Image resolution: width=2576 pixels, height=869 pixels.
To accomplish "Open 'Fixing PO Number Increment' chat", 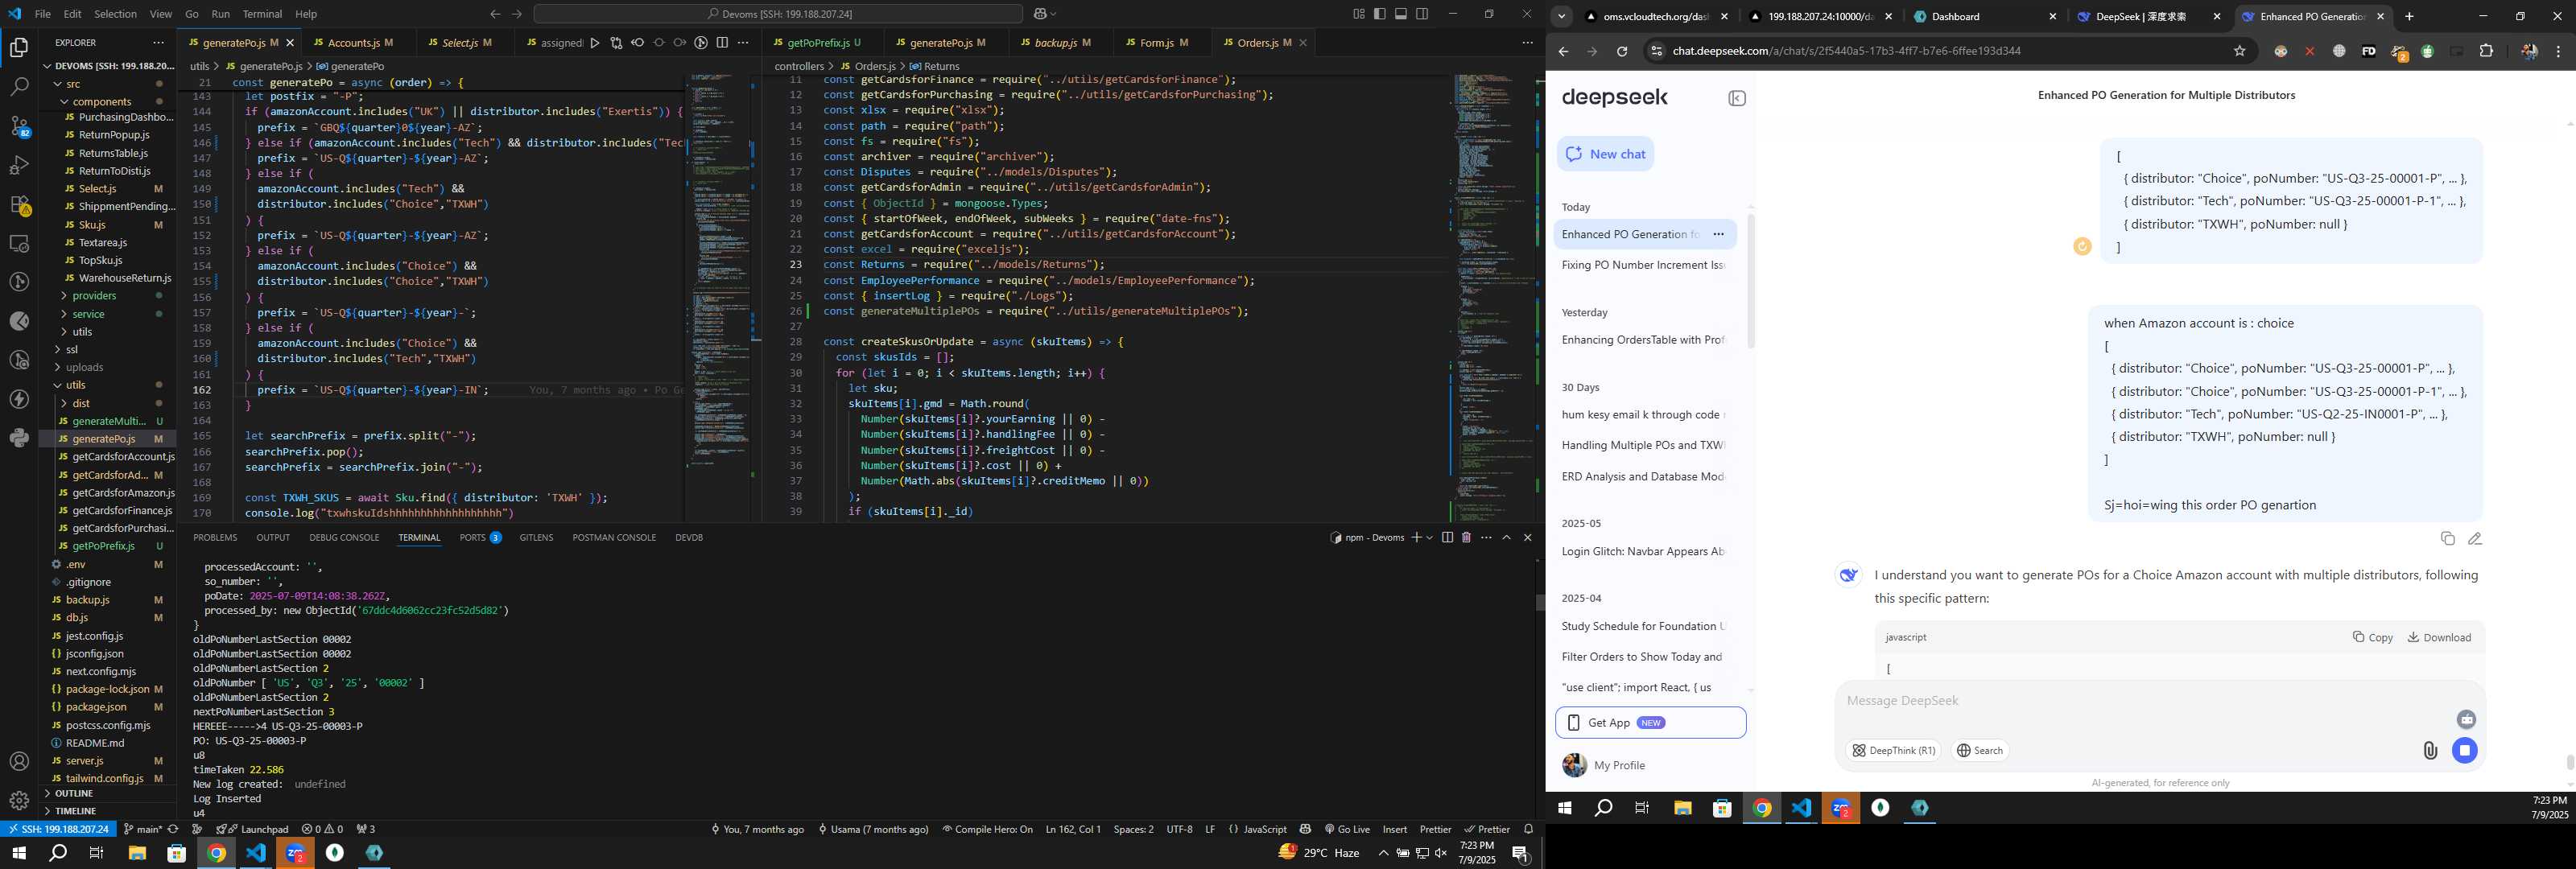I will tap(1643, 265).
